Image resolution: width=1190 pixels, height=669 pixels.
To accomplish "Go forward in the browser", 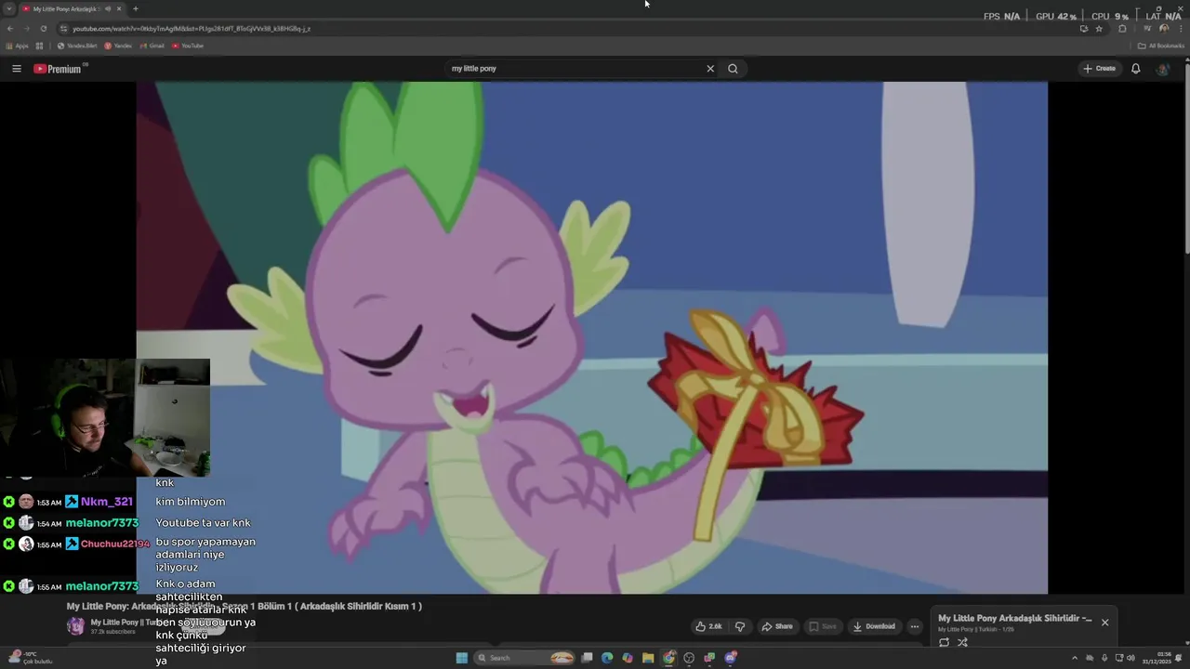I will pos(26,29).
